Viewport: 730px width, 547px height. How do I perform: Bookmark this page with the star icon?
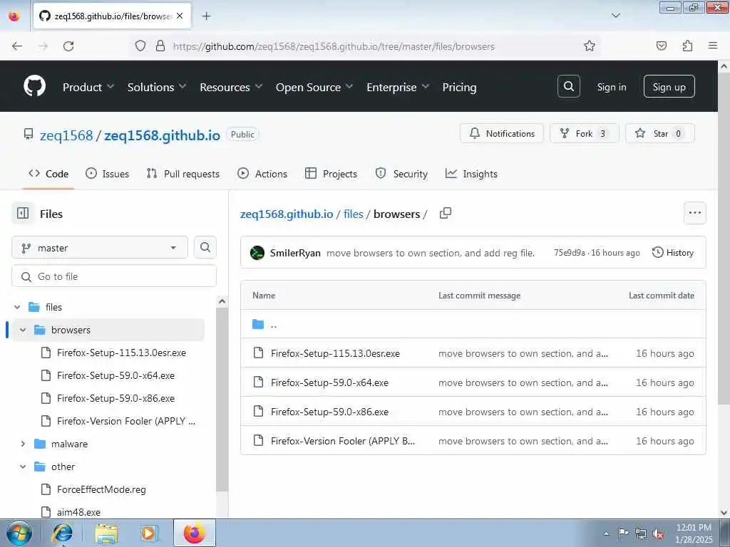click(x=590, y=46)
